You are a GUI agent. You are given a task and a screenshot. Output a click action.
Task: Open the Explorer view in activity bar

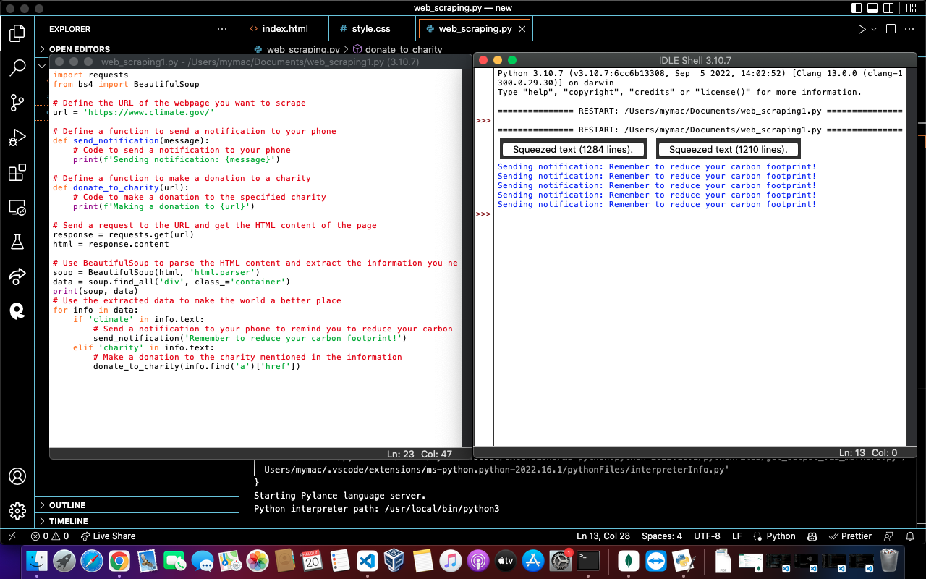pos(17,33)
